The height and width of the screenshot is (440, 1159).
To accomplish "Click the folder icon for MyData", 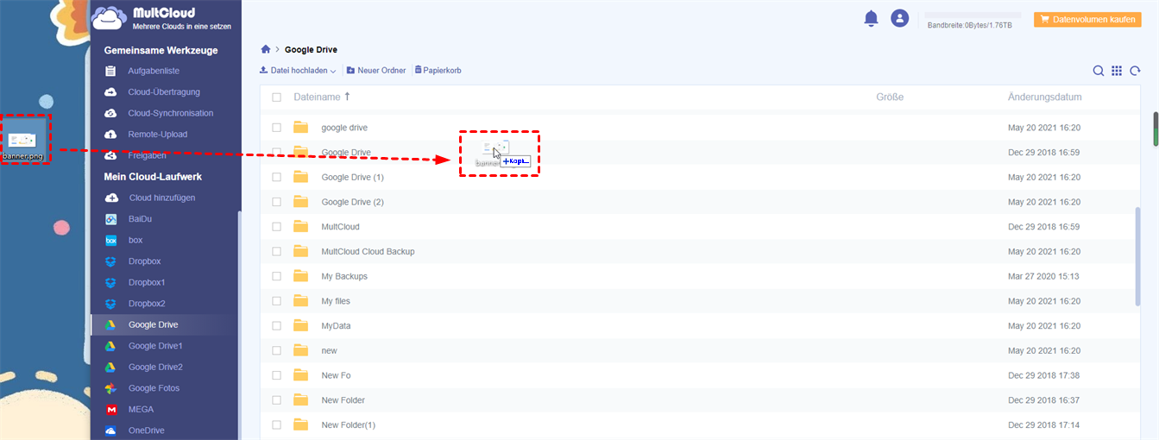I will (x=300, y=326).
